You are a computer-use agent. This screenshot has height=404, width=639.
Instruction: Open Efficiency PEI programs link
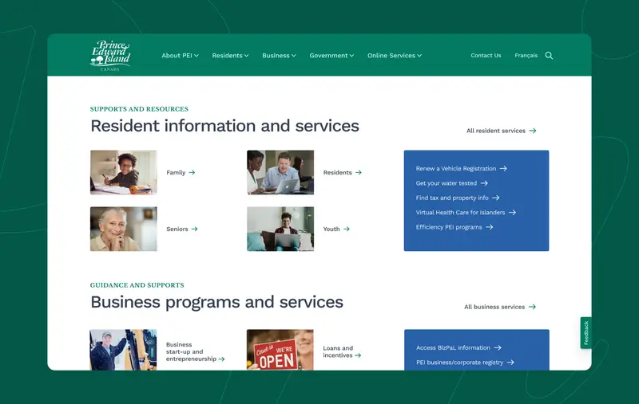(449, 227)
